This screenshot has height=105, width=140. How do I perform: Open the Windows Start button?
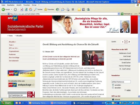click(x=7, y=103)
